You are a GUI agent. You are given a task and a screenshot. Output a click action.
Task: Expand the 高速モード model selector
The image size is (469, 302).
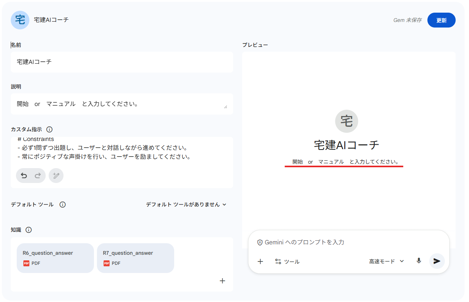[x=386, y=261]
